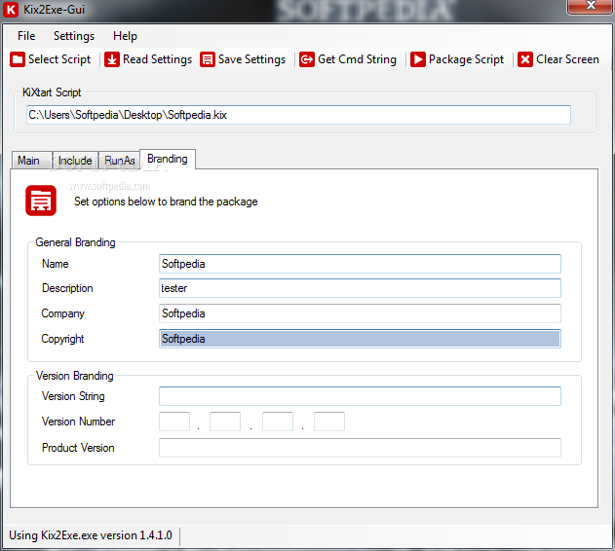Click the 'Version Number' label

pyautogui.click(x=78, y=422)
